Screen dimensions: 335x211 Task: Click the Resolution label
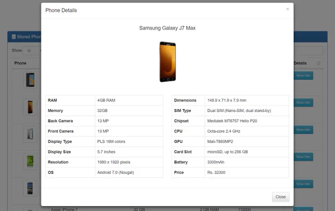(x=58, y=162)
